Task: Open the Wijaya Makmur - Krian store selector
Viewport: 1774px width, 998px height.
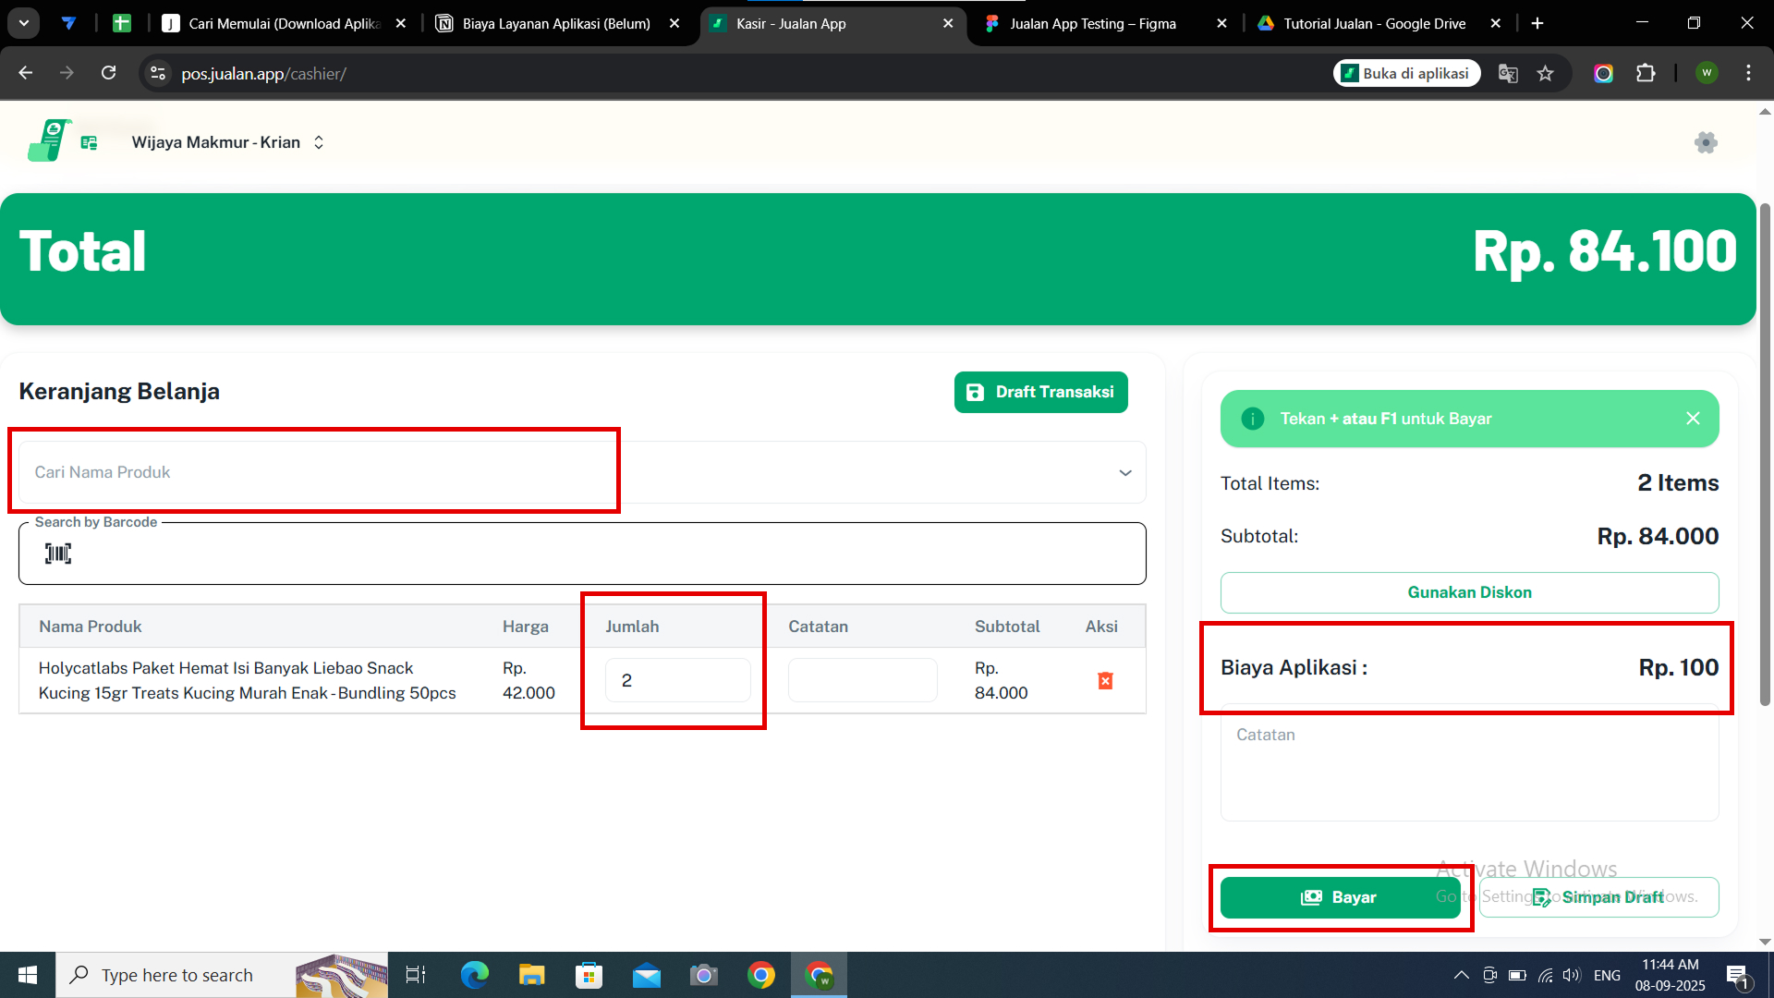Action: coord(227,142)
